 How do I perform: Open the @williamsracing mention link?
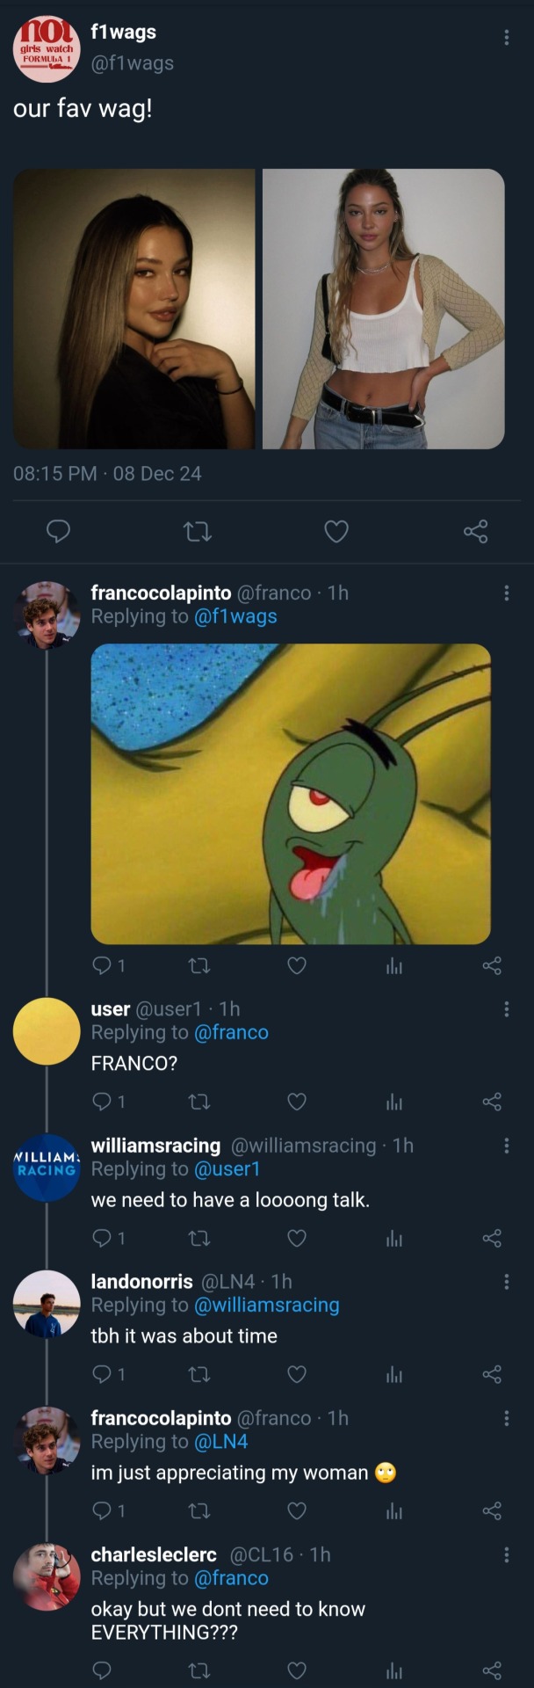266,1305
